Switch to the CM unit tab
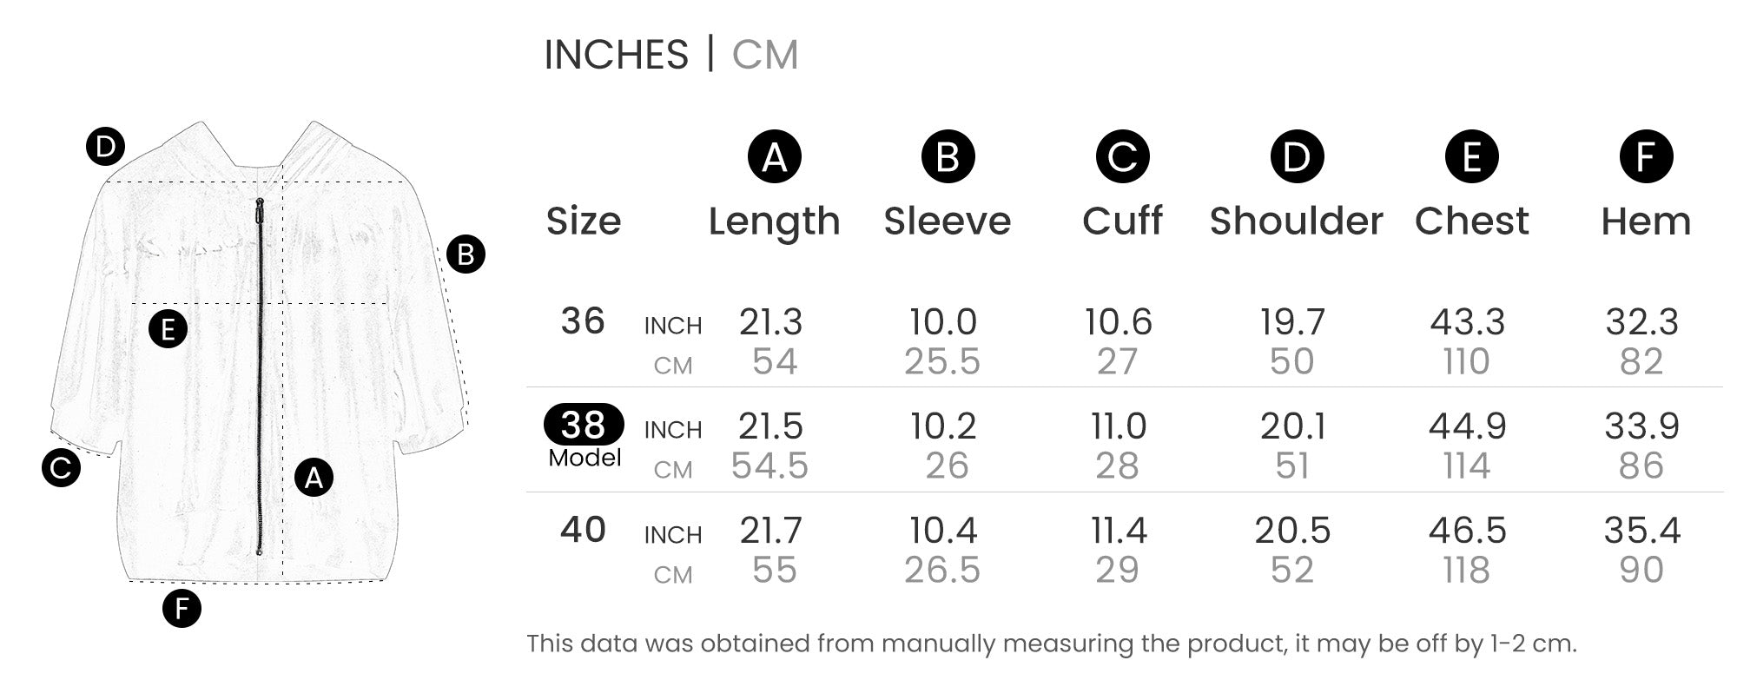This screenshot has height=700, width=1737. point(764,55)
